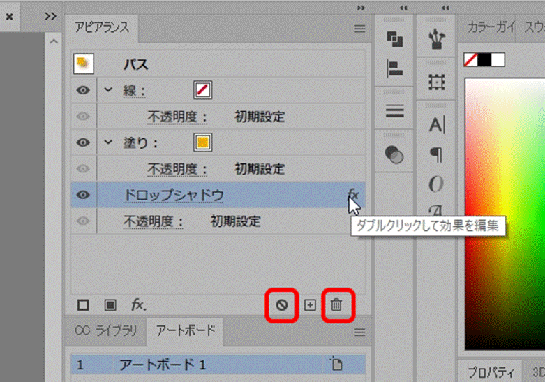Toggle visibility of the 線 stroke row
The width and height of the screenshot is (545, 382).
pos(83,90)
